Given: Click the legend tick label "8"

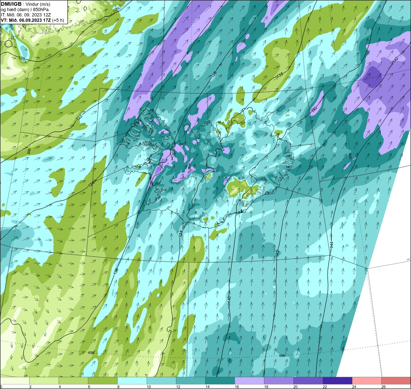Looking at the screenshot, I should point(118,387).
